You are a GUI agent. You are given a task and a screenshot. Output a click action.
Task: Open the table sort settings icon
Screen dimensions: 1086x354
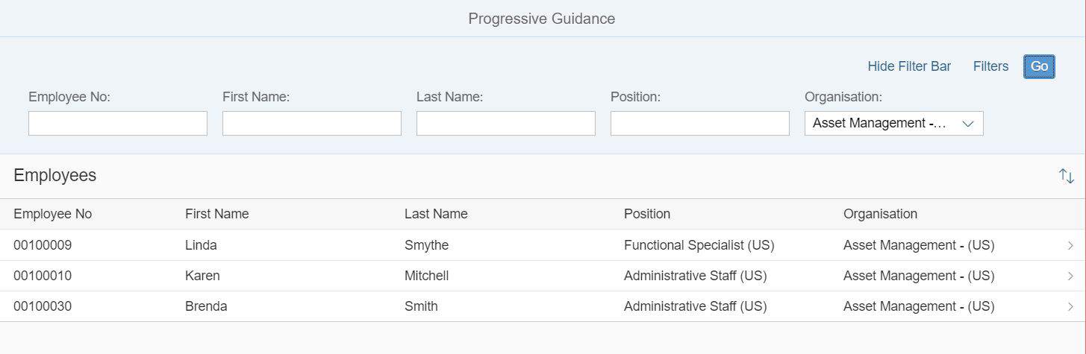[1066, 176]
